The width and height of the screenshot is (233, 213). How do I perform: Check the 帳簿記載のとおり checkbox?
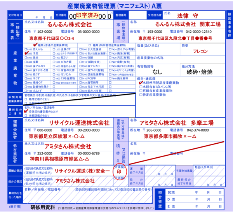26,99
